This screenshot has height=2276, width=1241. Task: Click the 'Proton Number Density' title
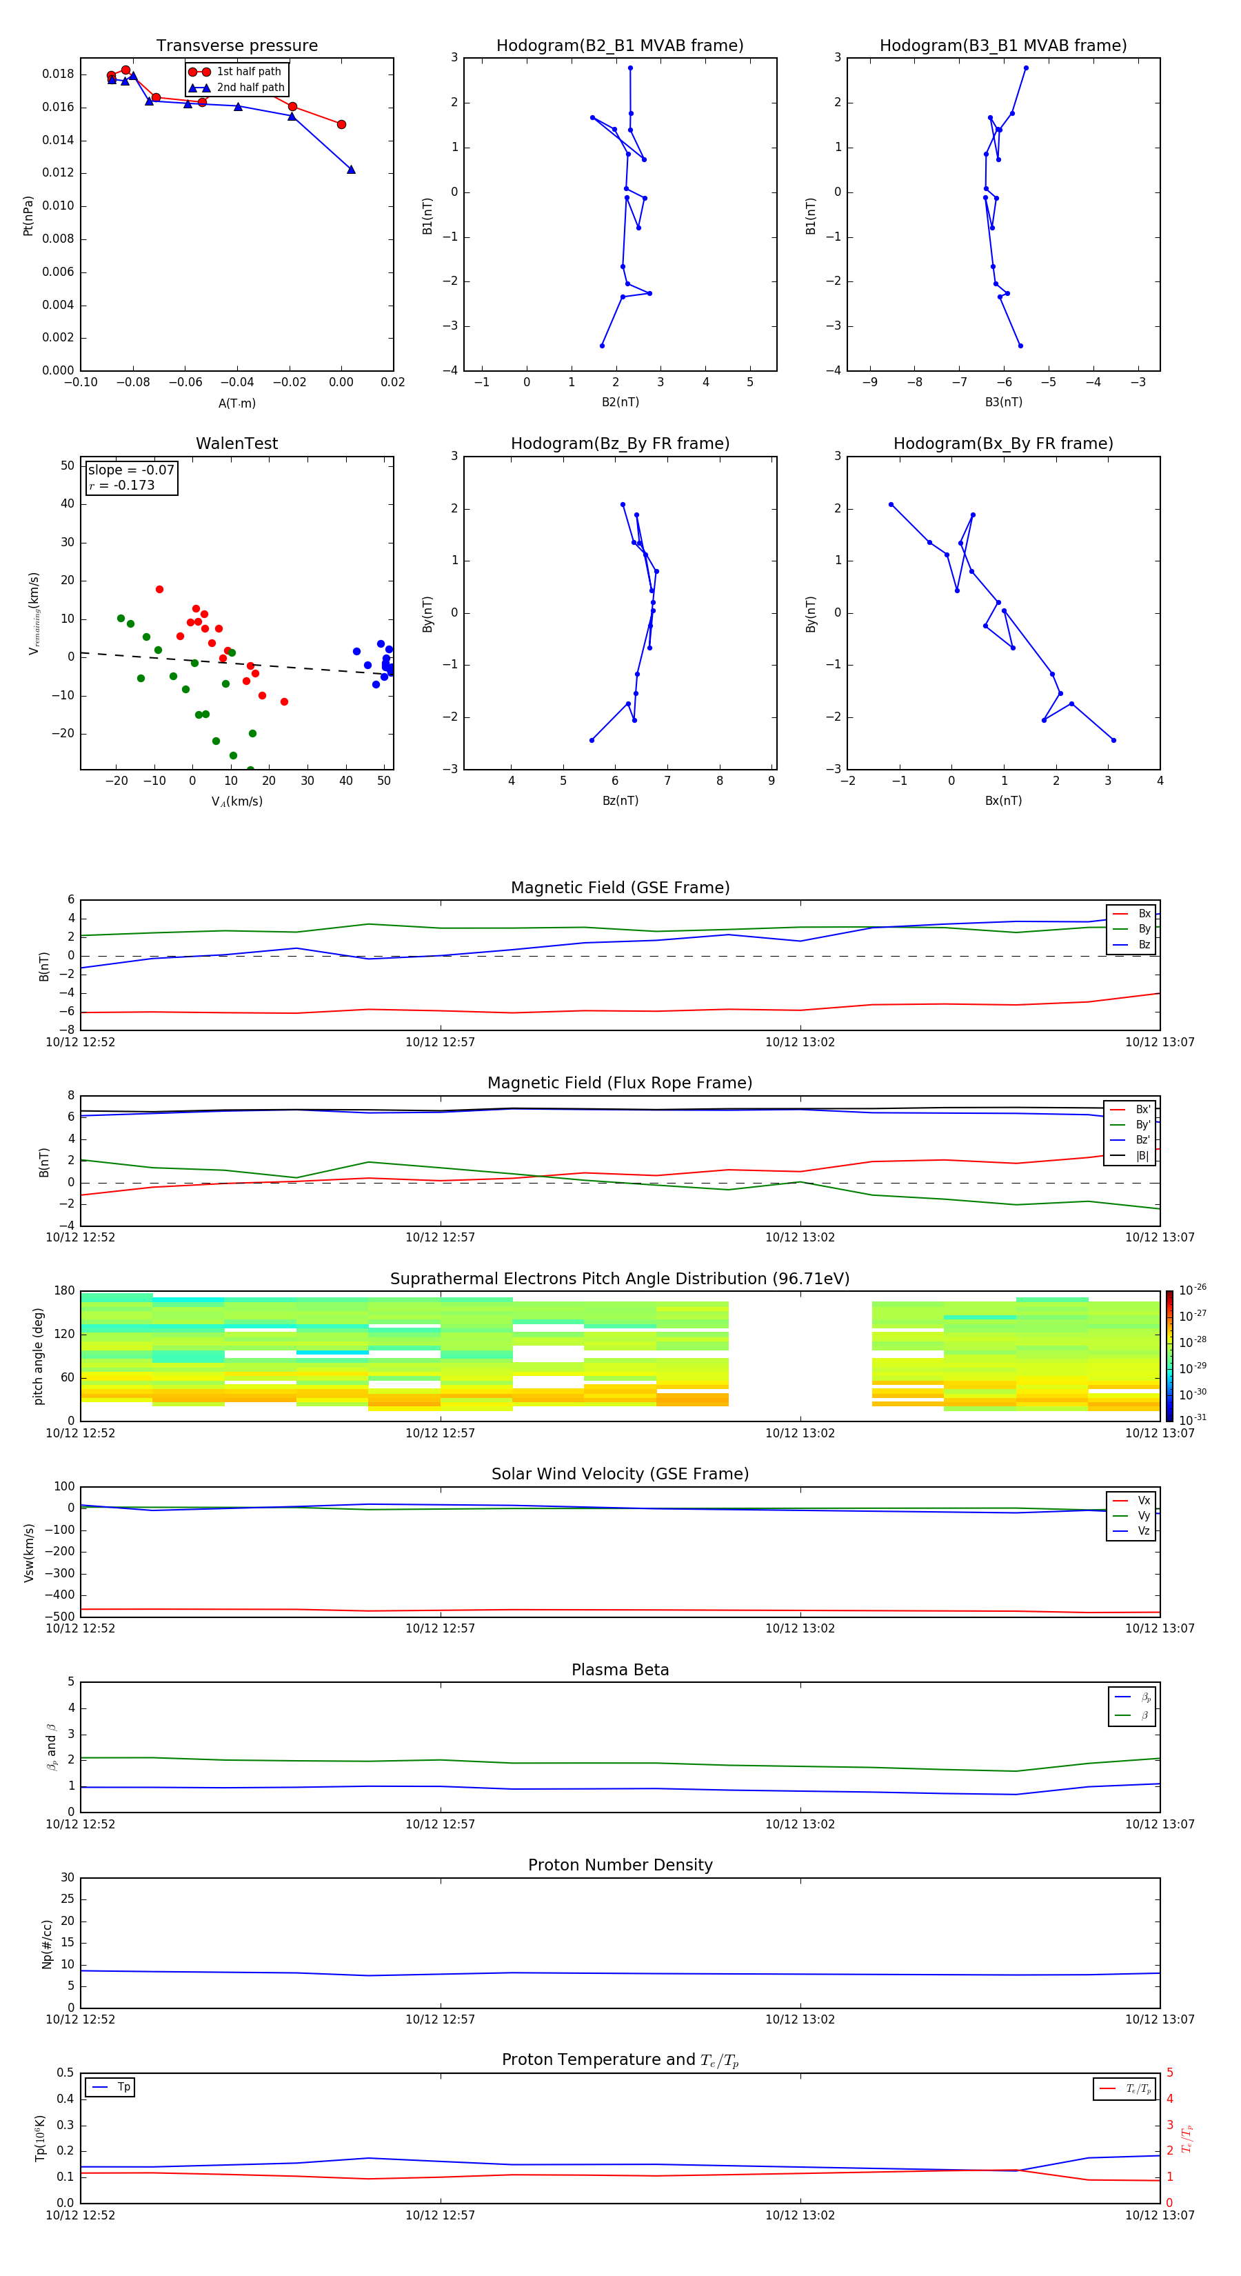tap(620, 1866)
